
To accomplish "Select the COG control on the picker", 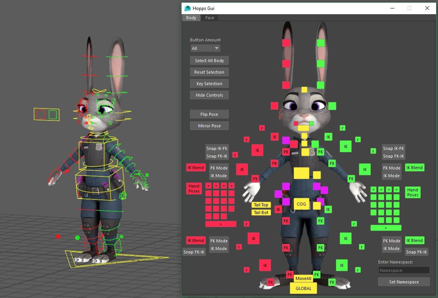I will click(301, 204).
